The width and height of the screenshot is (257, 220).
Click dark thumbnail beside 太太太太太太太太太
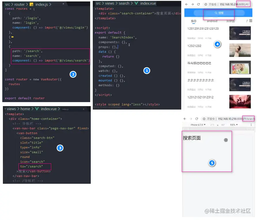coord(240,84)
